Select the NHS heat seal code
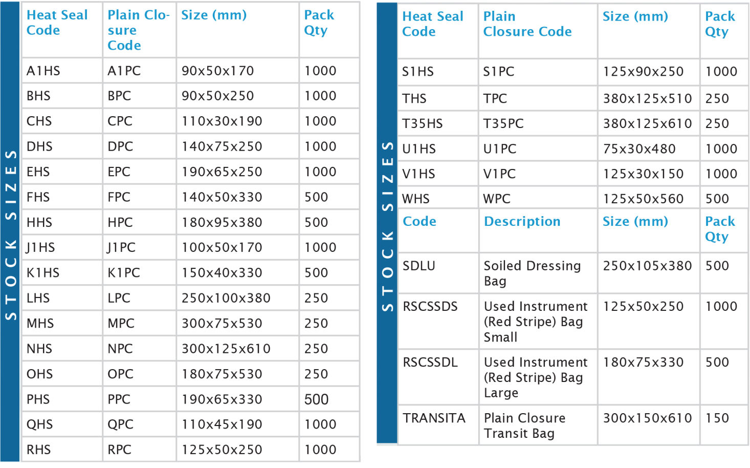This screenshot has width=750, height=468. tap(39, 349)
